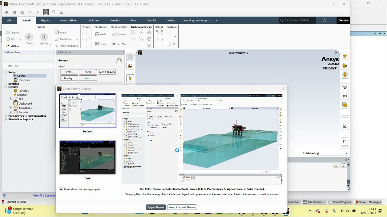Click the hide-selected crossed eye icon

pyautogui.click(x=345, y=96)
